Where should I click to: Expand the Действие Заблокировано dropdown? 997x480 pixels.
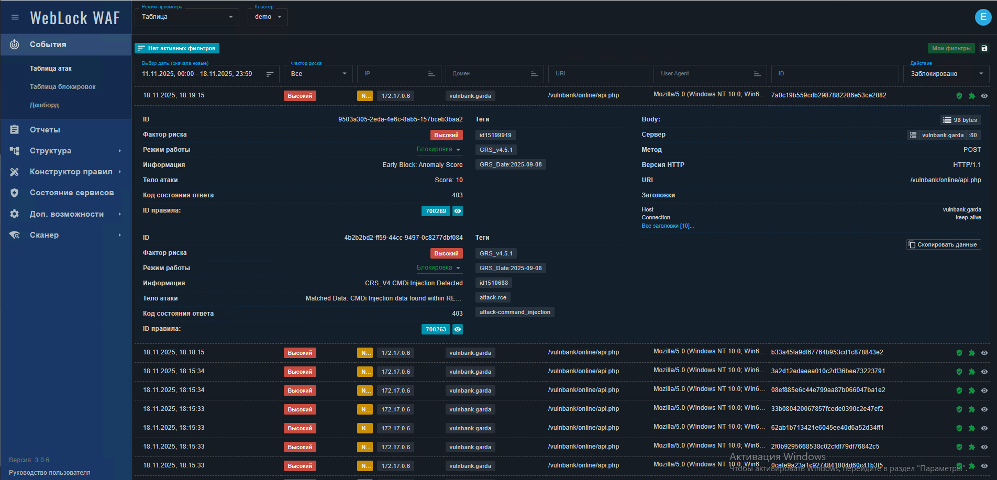(x=946, y=74)
